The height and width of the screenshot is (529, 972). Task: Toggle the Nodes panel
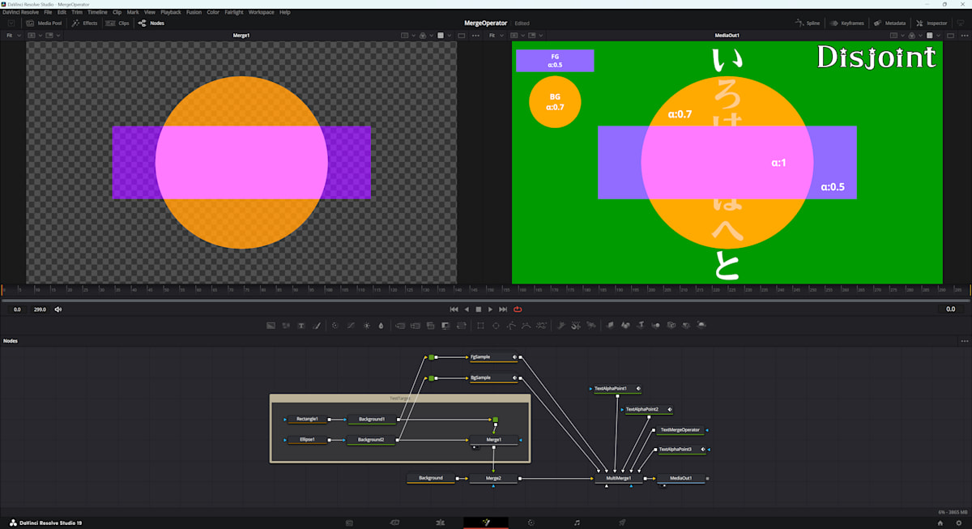coord(151,23)
